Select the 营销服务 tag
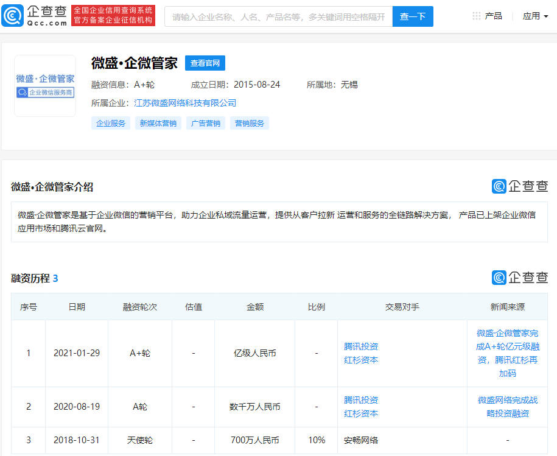 (x=250, y=123)
